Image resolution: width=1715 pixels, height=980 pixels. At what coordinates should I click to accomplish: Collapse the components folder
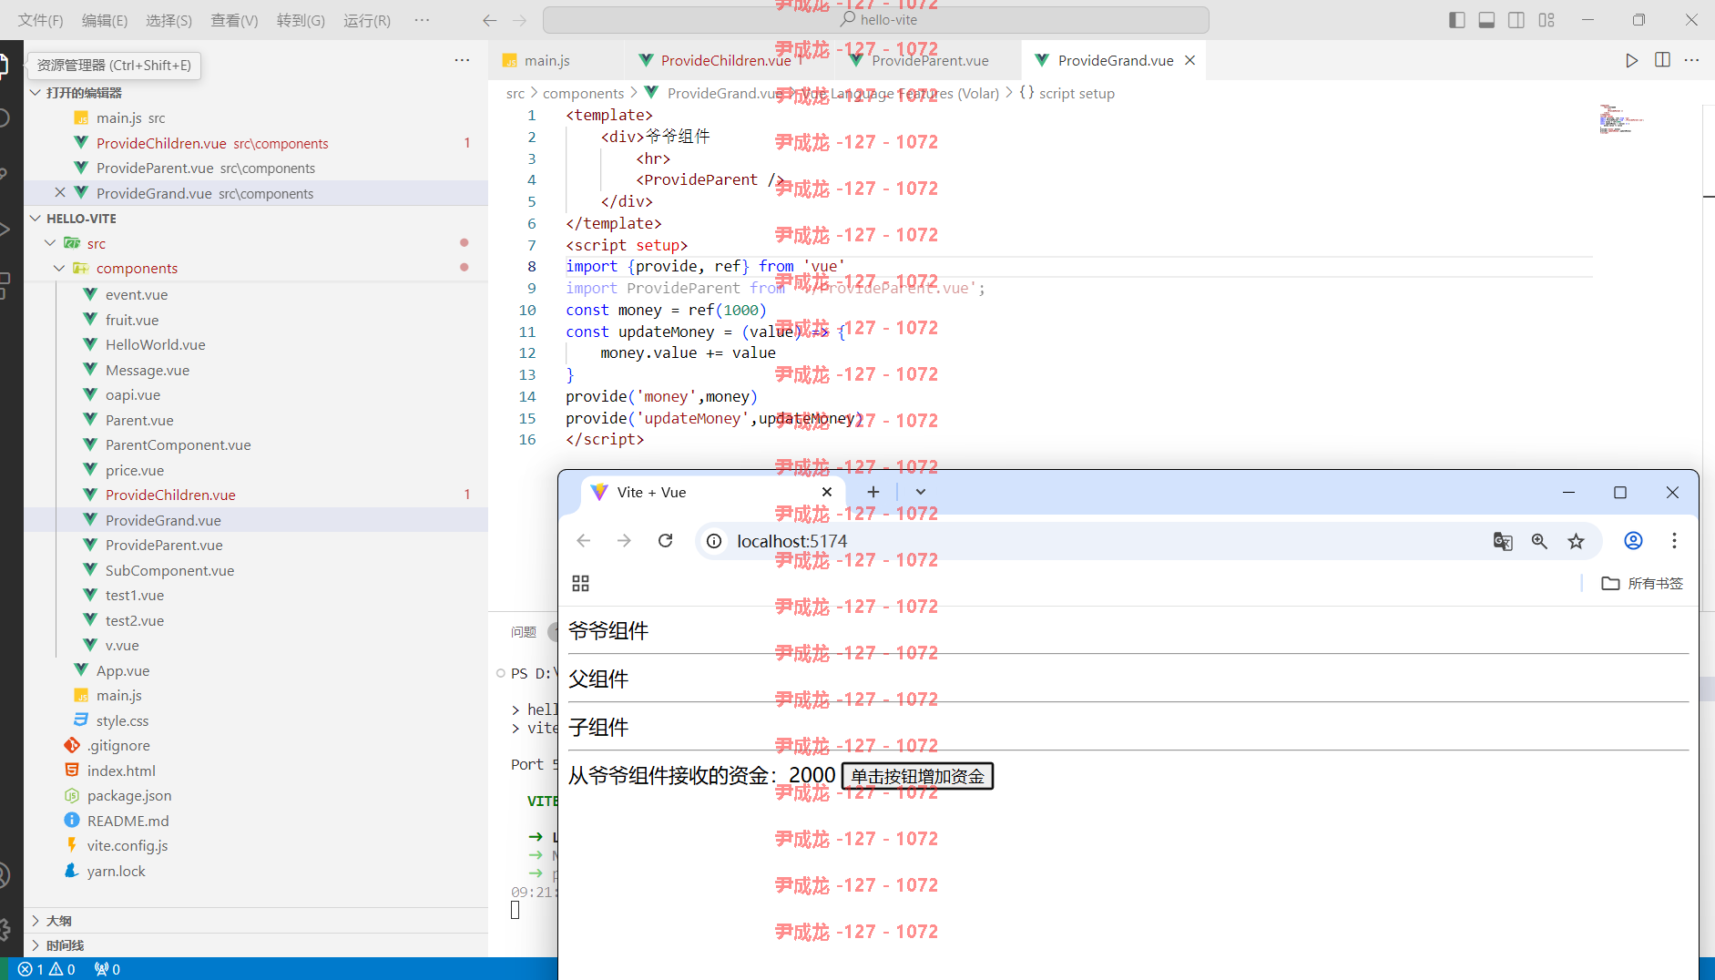click(x=59, y=268)
